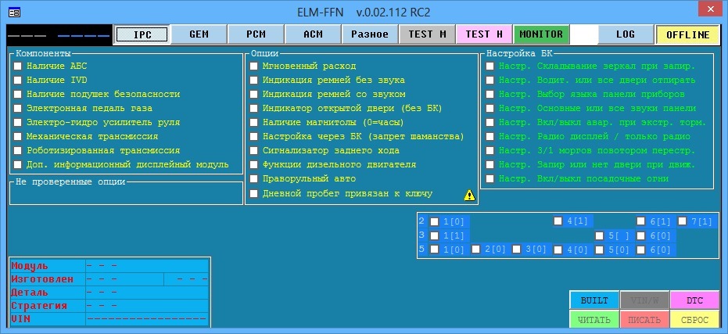The width and height of the screenshot is (728, 334).
Task: Switch to the Разное tab
Action: [370, 34]
